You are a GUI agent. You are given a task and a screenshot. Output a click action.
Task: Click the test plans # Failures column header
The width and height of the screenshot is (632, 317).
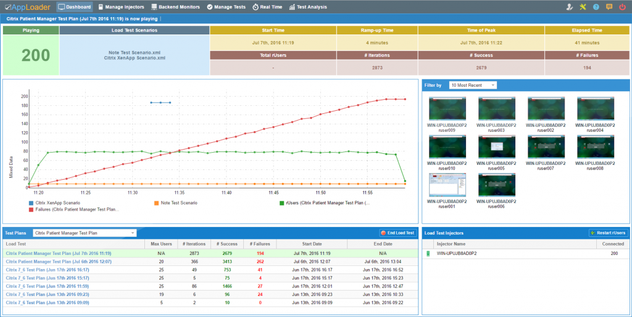click(x=260, y=244)
